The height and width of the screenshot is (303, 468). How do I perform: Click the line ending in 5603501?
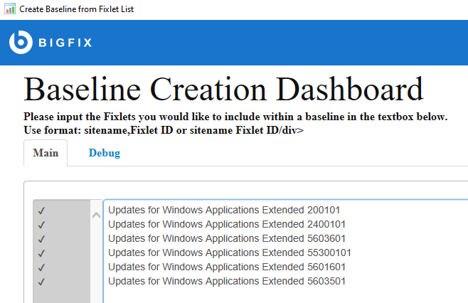pos(227,281)
